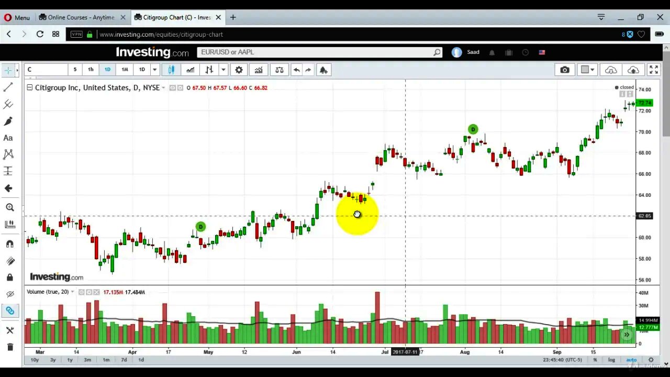Remove the Volume indicator with X
Screen dimensions: 670x377
96,292
